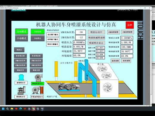The image size is (155, 116).
Task: Edit spray distance setpoint 100.0MM
Action: [x=127, y=47]
